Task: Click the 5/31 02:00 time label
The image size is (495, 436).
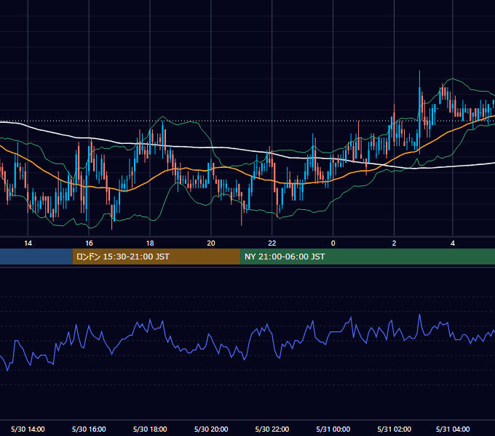Action: click(394, 429)
